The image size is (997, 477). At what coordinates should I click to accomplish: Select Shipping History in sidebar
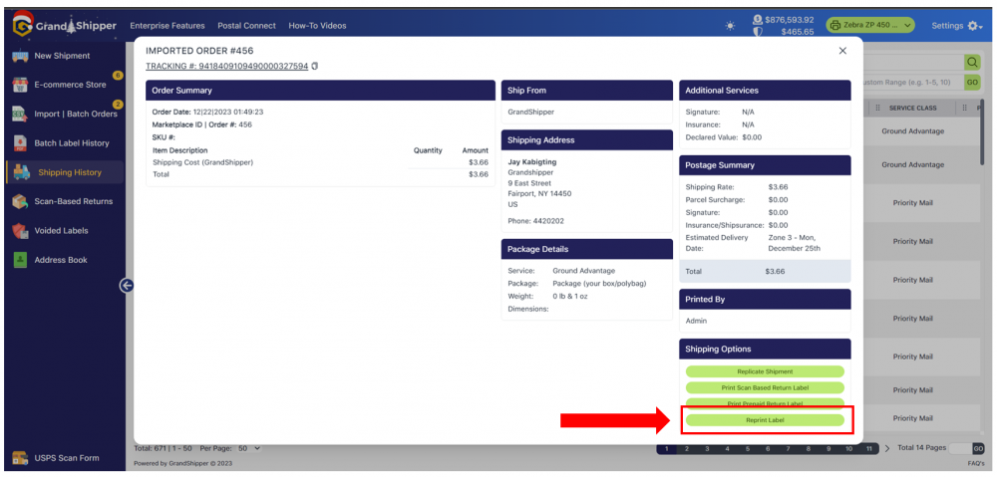tap(65, 172)
